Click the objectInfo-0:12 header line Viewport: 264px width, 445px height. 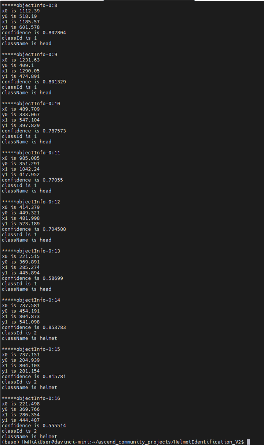(31, 202)
